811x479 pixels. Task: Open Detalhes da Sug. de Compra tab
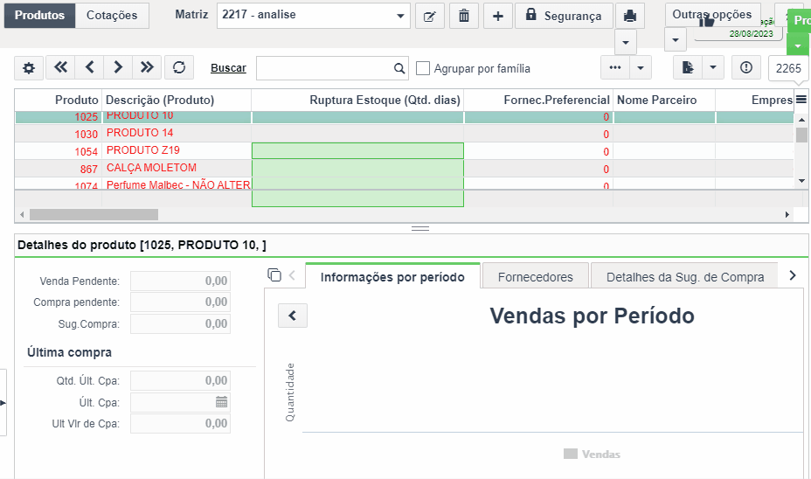tap(685, 277)
